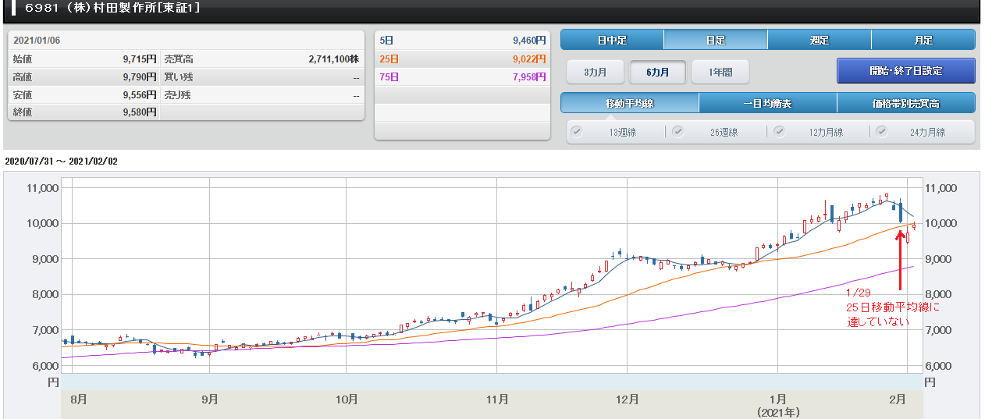The image size is (985, 419).
Task: Enable the 12カ月線 checkbox
Action: 779,132
